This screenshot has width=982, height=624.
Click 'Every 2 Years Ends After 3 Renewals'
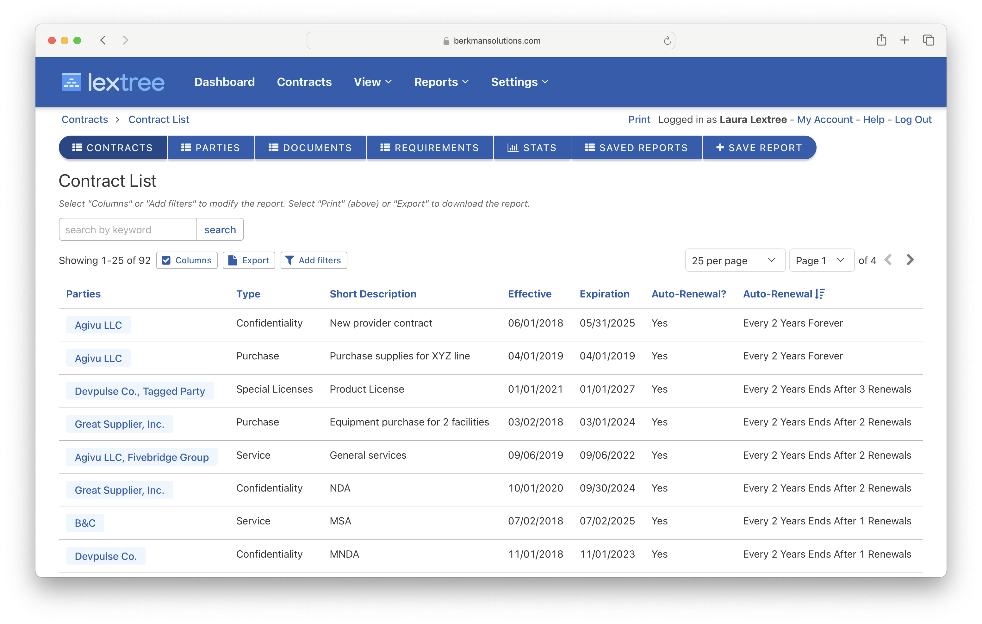(x=827, y=389)
